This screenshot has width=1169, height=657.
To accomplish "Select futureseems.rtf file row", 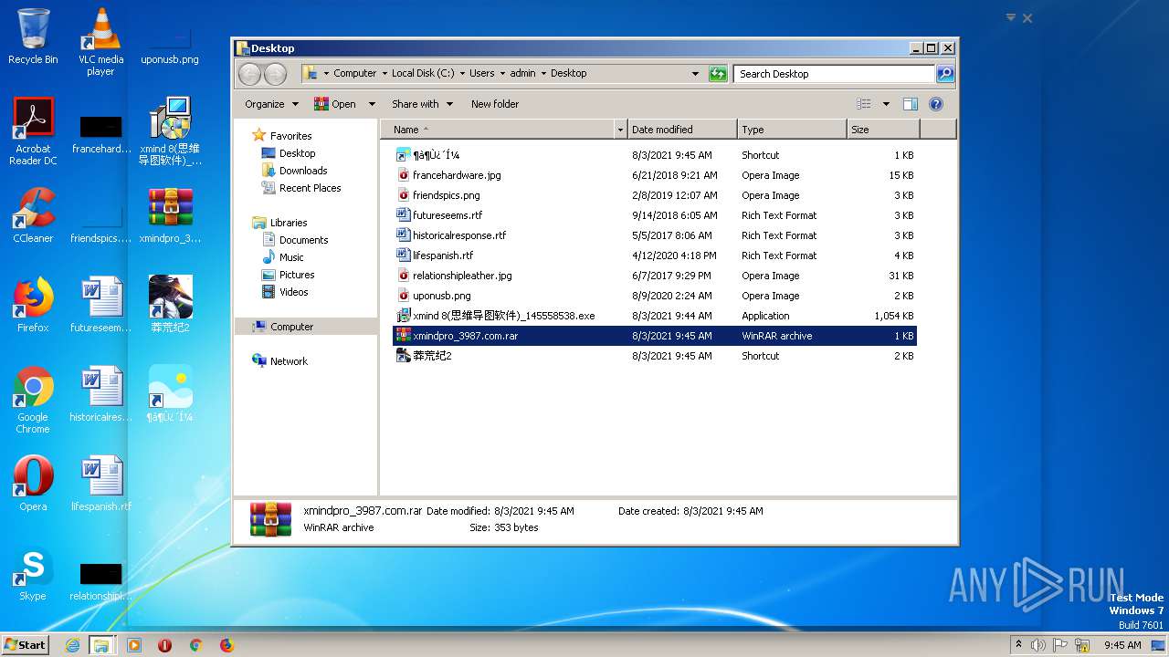I will tap(654, 215).
